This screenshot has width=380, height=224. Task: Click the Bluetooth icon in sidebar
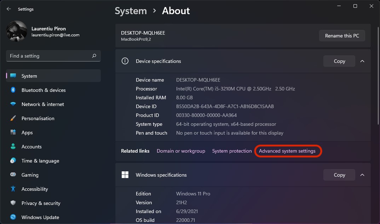(x=13, y=90)
